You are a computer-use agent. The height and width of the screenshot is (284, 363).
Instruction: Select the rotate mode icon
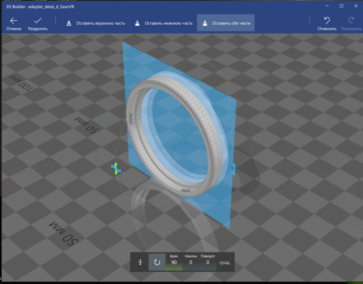pos(157,262)
